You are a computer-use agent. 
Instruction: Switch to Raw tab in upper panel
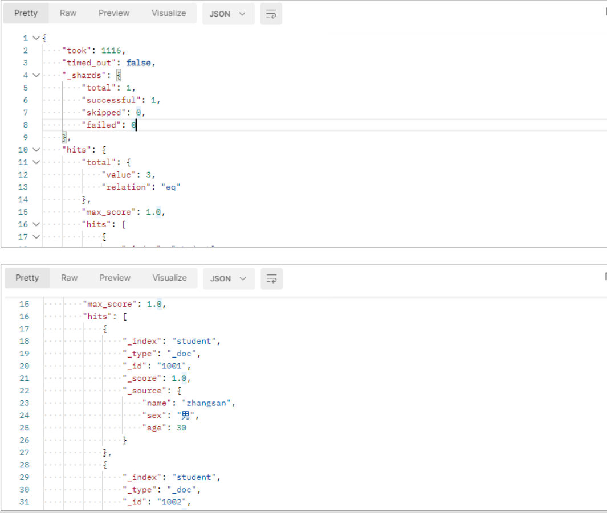(68, 13)
